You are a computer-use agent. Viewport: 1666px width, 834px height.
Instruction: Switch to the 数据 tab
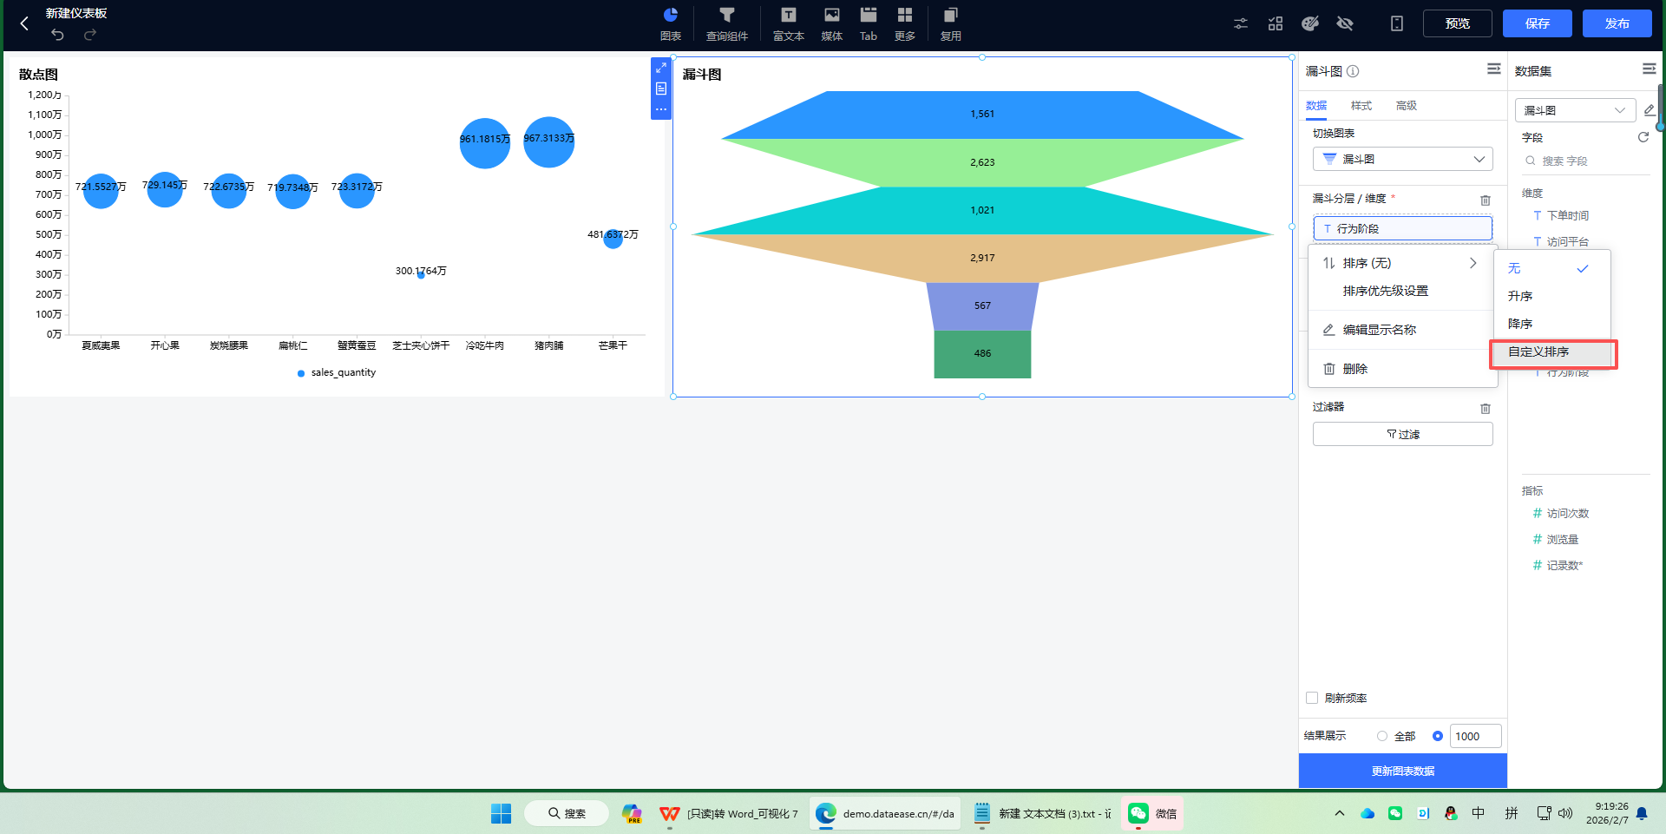(x=1316, y=105)
